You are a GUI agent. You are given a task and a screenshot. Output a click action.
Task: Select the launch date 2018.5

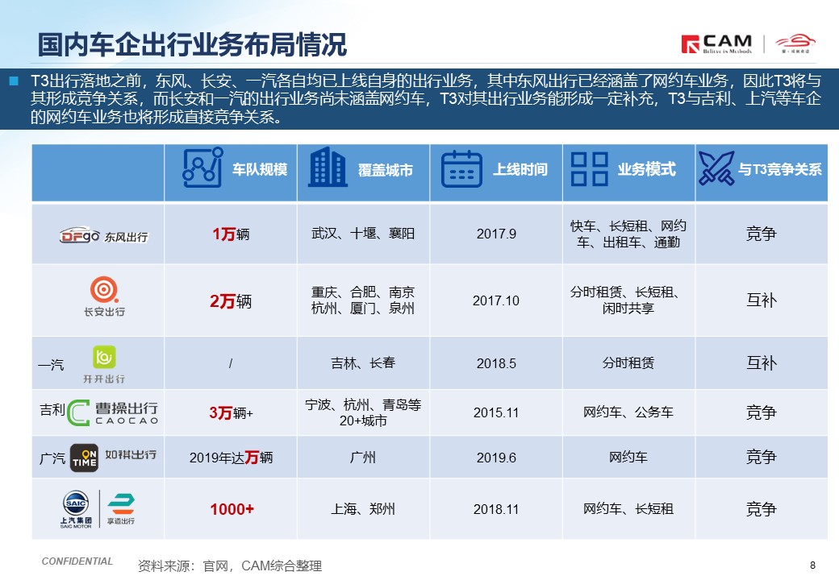[x=497, y=363]
